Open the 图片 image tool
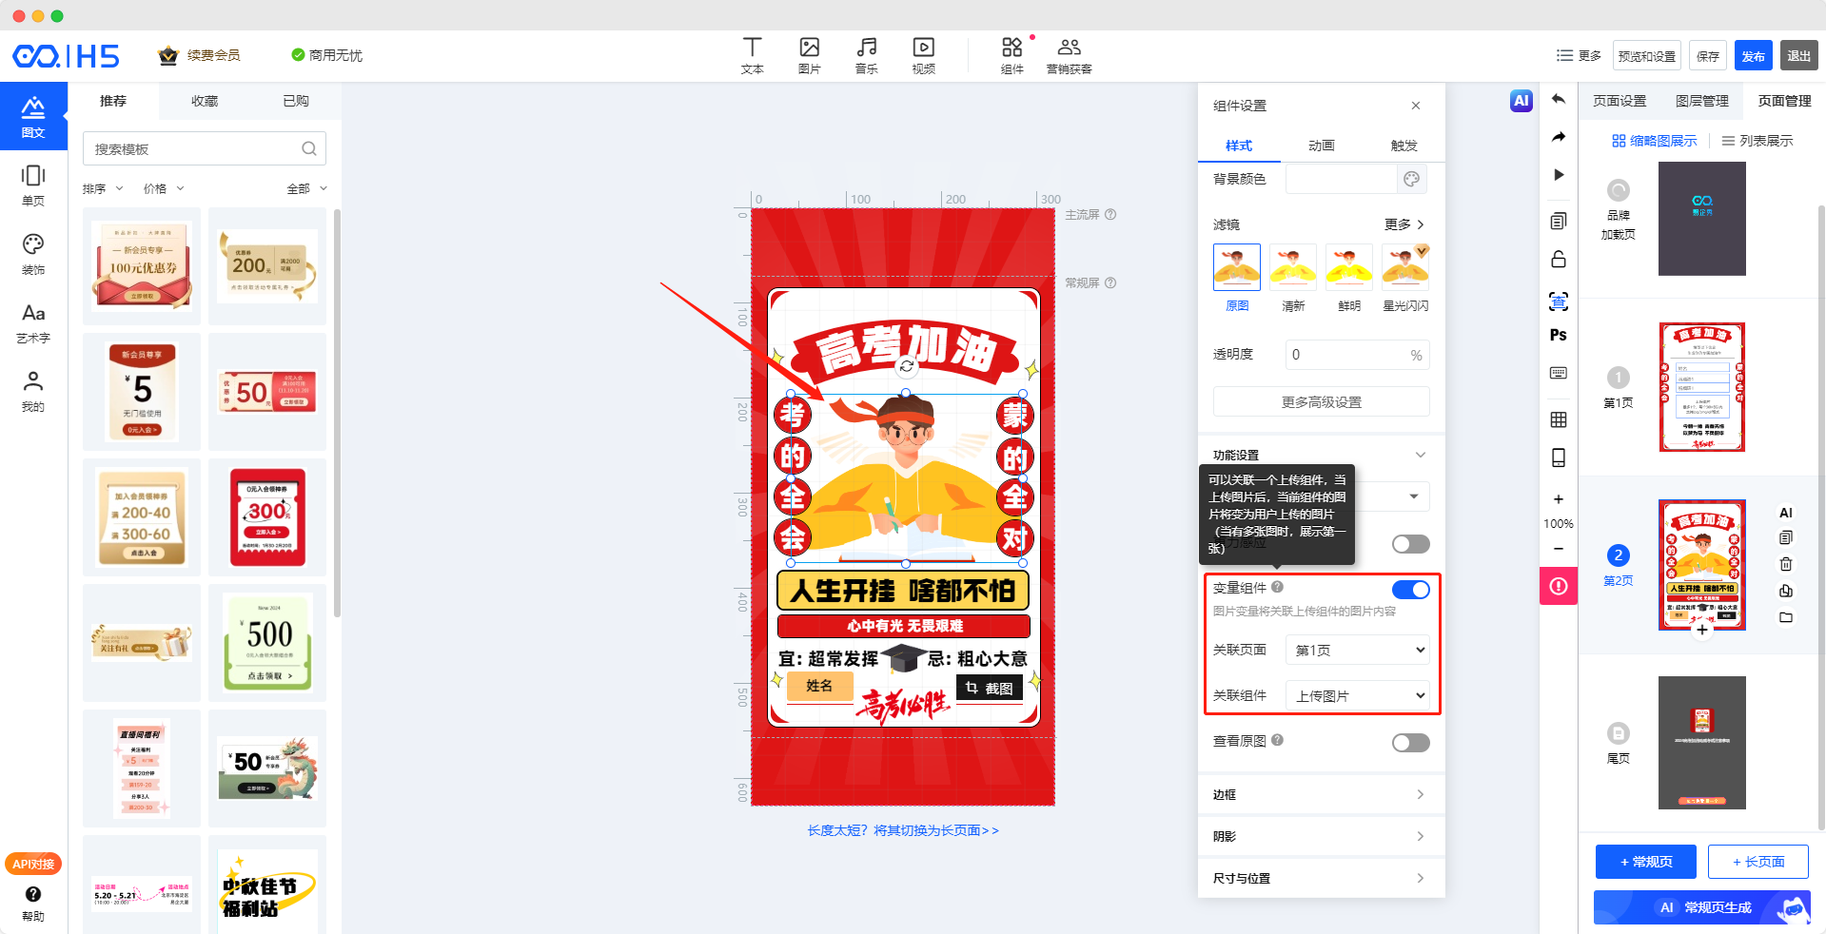The width and height of the screenshot is (1826, 934). (809, 55)
